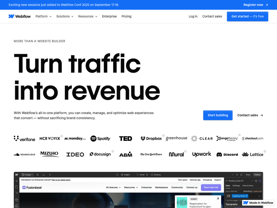Click Start free trial in the Fusionbeat preview
Image resolution: width=277 pixels, height=208 pixels.
[211, 188]
